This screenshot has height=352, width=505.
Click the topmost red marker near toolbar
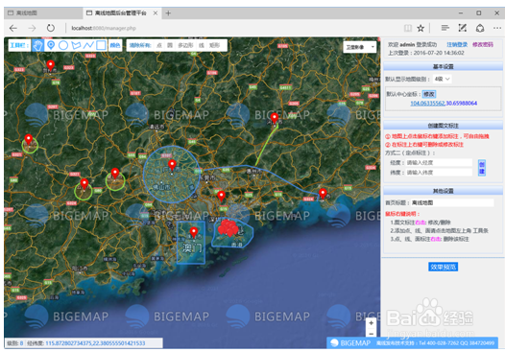tap(50, 65)
